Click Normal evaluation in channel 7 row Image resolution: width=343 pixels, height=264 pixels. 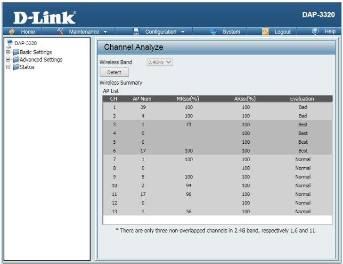(303, 160)
